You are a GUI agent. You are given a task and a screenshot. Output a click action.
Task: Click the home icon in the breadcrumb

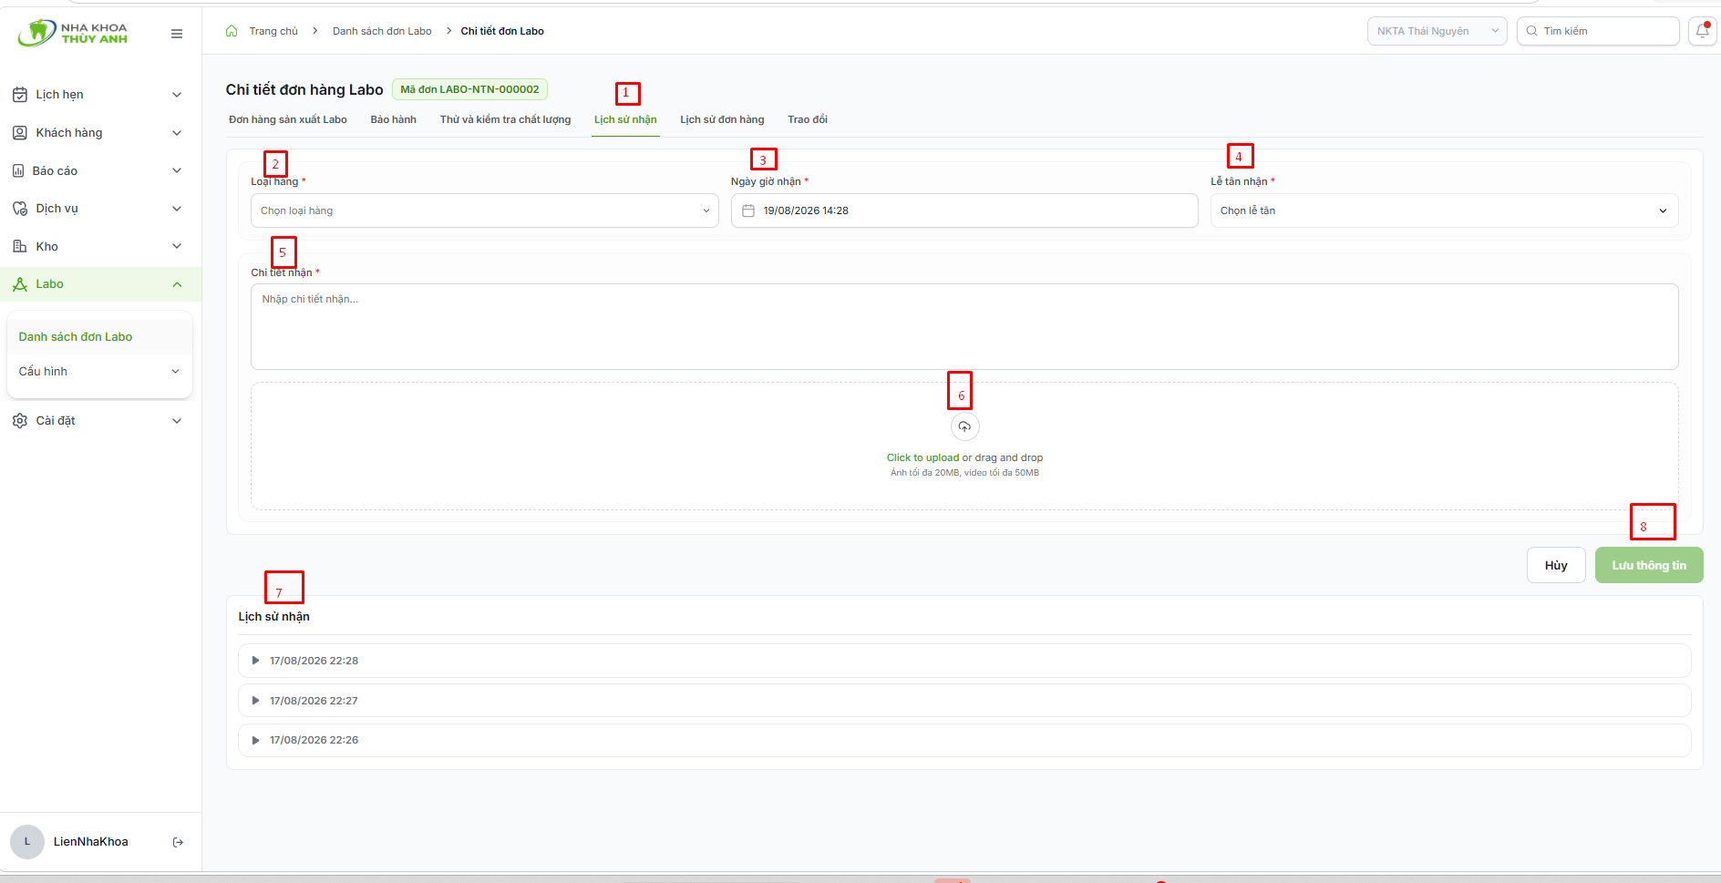[x=232, y=31]
